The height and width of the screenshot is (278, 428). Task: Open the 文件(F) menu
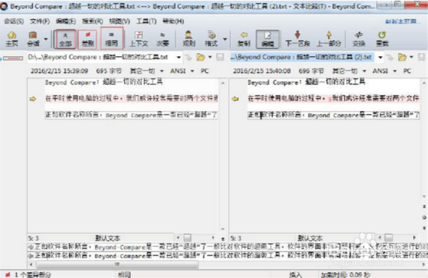pos(40,21)
